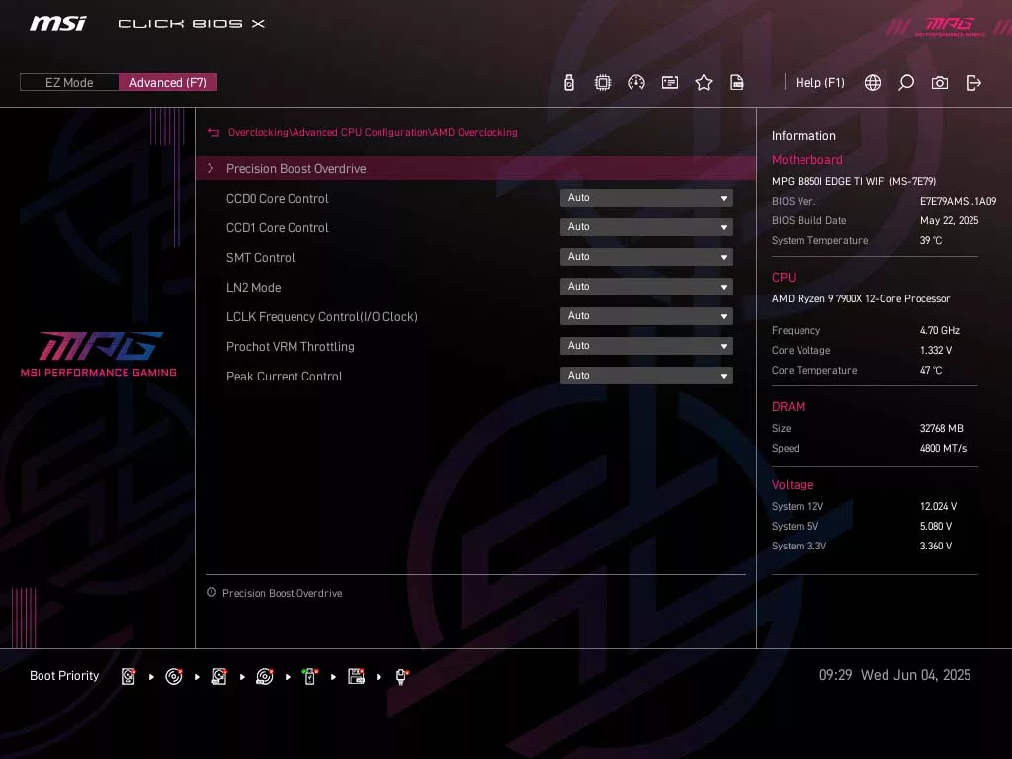Click the Boot Priority label
The width and height of the screenshot is (1012, 759).
(x=64, y=676)
